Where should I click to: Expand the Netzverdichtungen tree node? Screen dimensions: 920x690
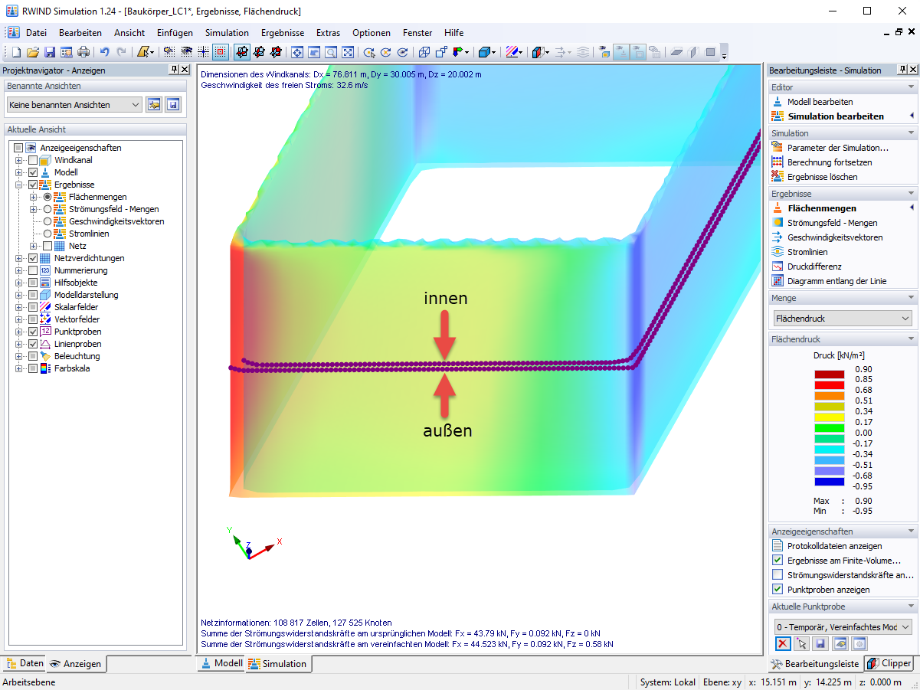pos(19,259)
